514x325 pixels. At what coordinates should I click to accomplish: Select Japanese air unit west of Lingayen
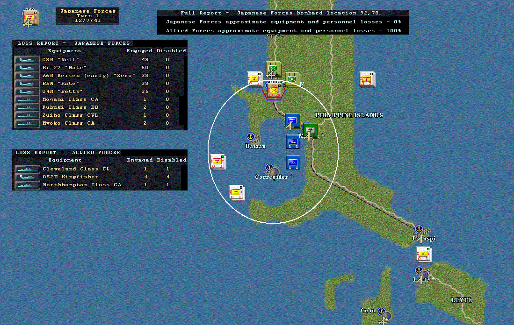[x=255, y=79]
